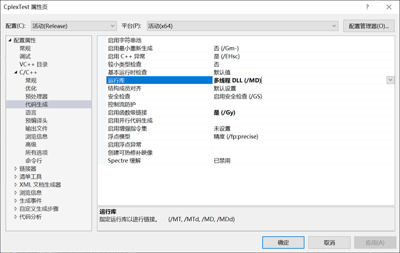
Task: Select the 预处理器 tree item
Action: point(36,96)
